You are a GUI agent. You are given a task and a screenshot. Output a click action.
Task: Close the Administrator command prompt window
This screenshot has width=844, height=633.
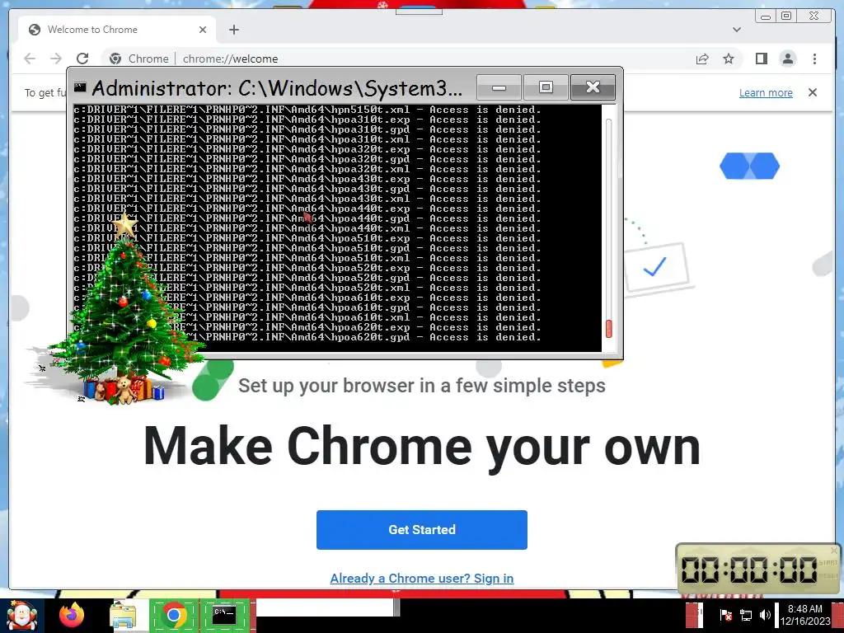tap(593, 87)
